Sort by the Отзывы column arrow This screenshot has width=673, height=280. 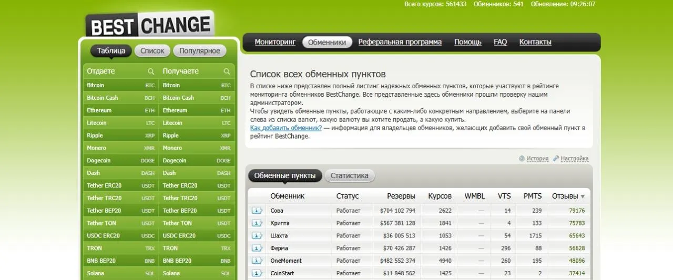[x=583, y=196]
